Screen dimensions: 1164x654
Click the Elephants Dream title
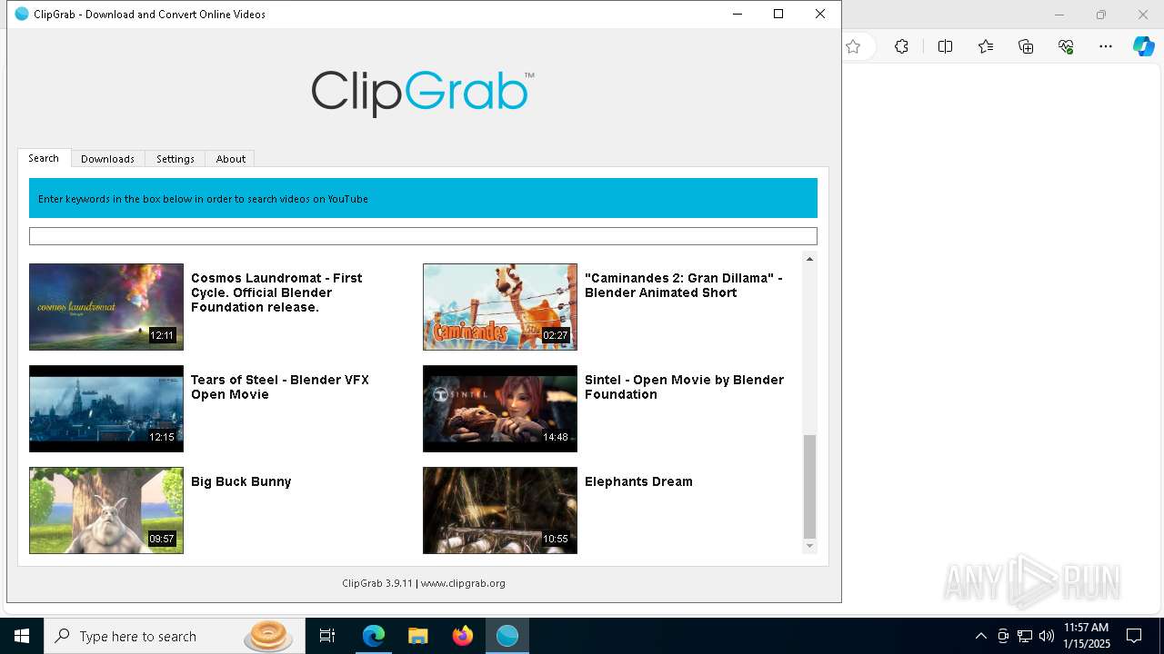tap(638, 481)
